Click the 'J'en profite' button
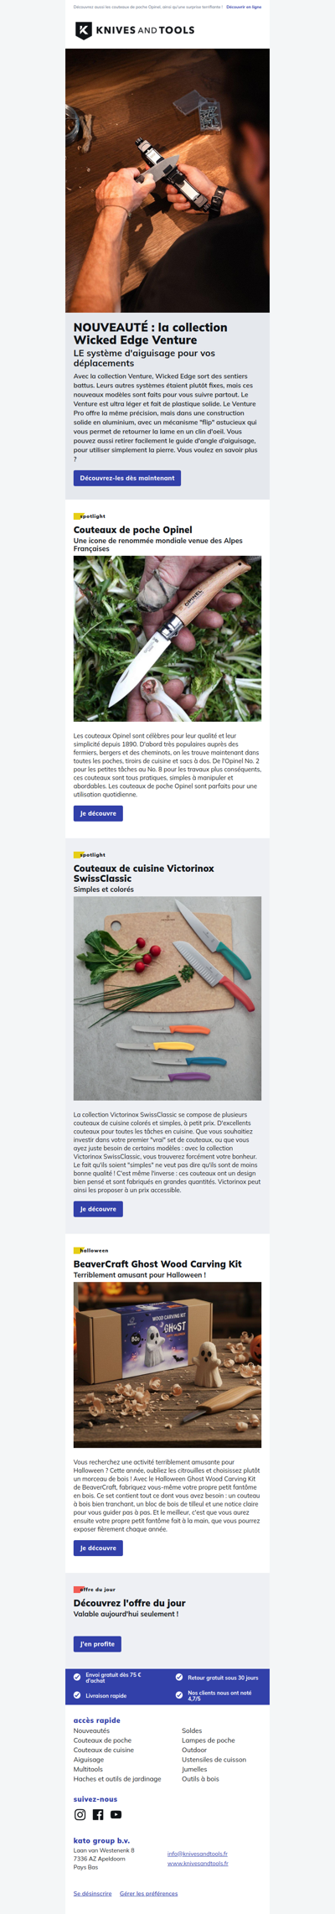335x1914 pixels. pyautogui.click(x=97, y=1644)
